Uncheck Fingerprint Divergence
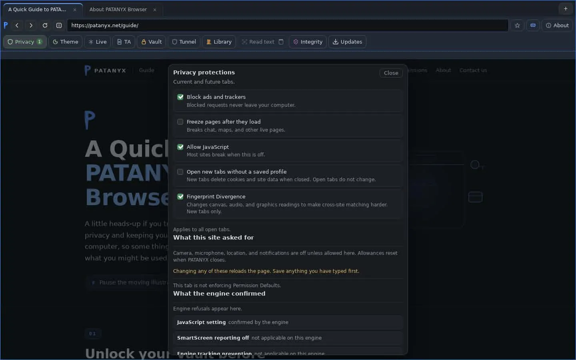The image size is (576, 360). pos(180,196)
